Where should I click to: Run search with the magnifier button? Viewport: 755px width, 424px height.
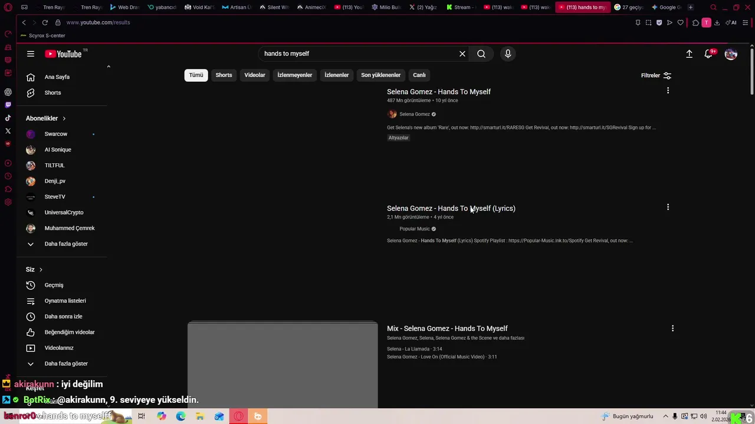(x=481, y=54)
